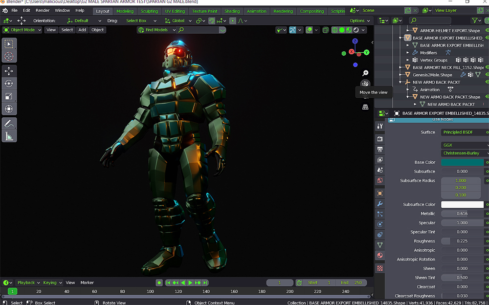Click the play animation button

click(190, 283)
